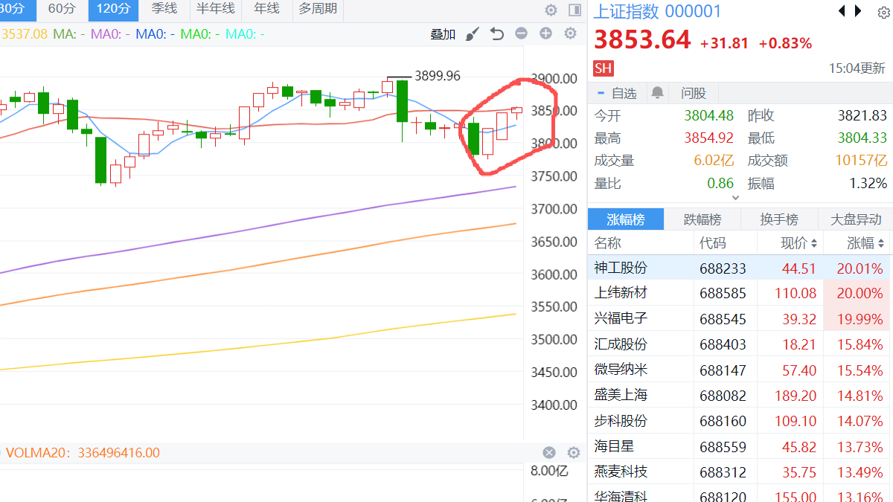Expand quote details with down chevron
Screen dimensions: 893x502
tap(735, 198)
